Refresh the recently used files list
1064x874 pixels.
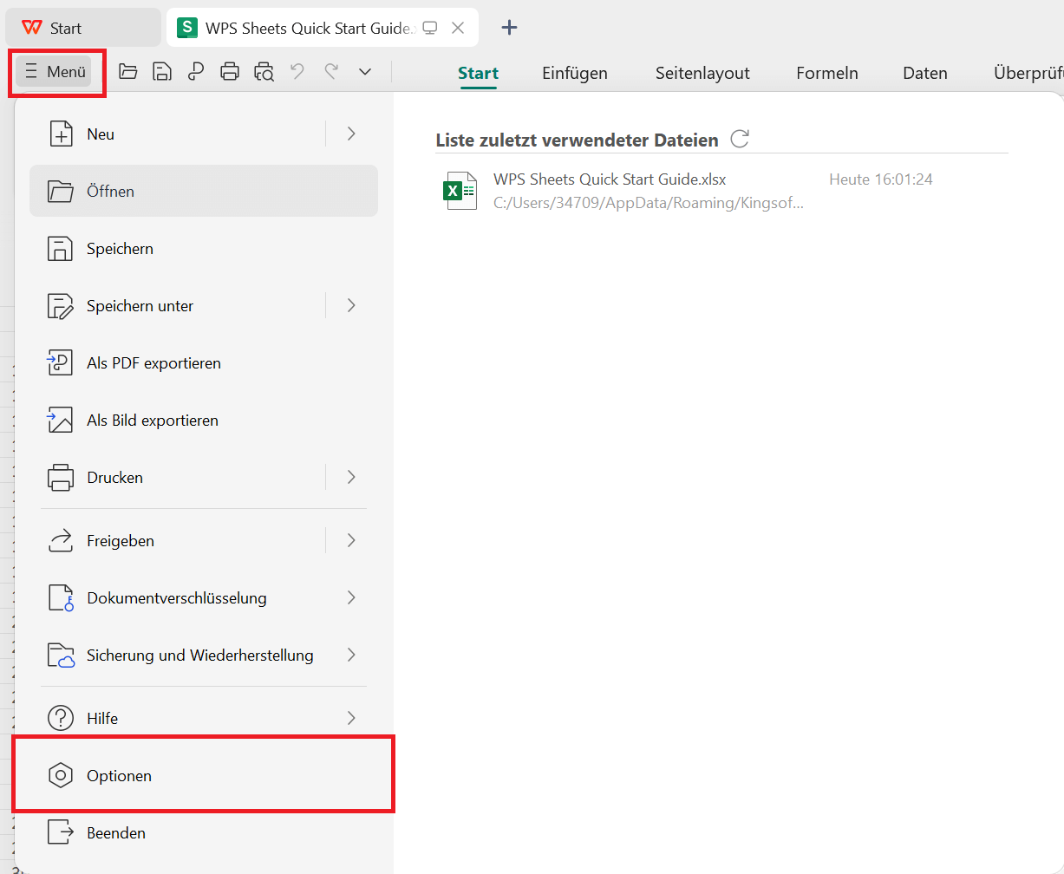pyautogui.click(x=740, y=139)
